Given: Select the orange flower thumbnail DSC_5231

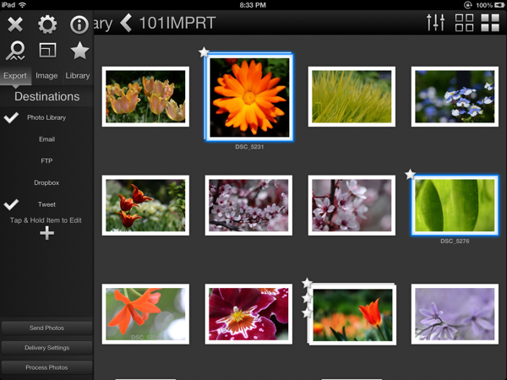Looking at the screenshot, I should coord(248,95).
